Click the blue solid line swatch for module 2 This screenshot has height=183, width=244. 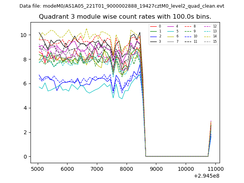tap(153, 36)
